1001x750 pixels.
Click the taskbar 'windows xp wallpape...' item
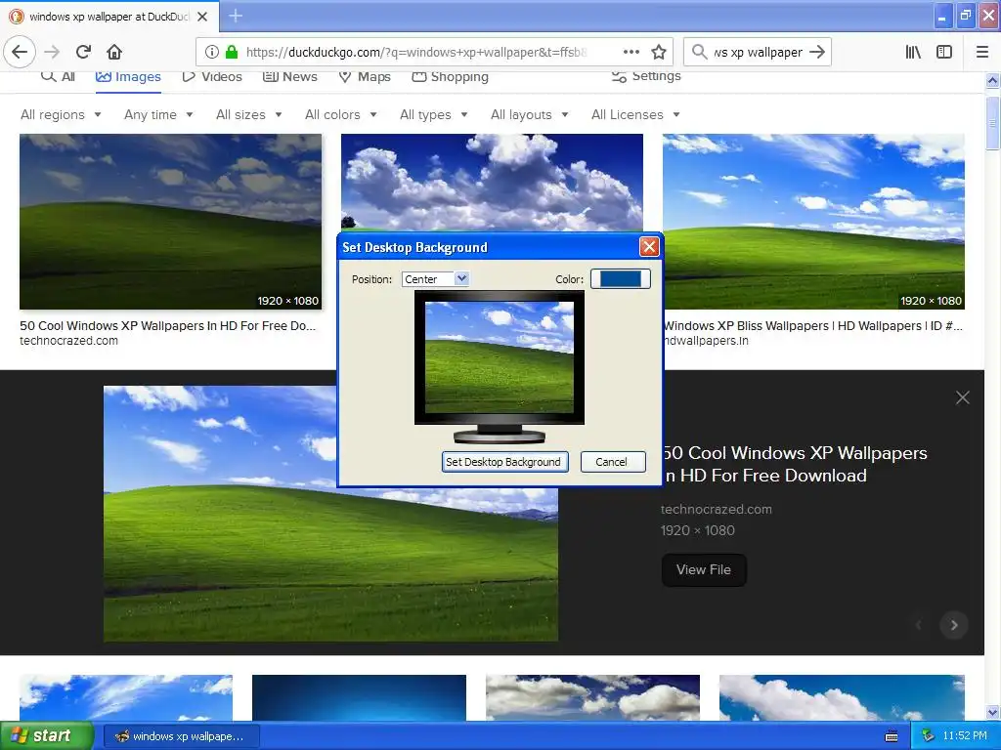pos(181,736)
